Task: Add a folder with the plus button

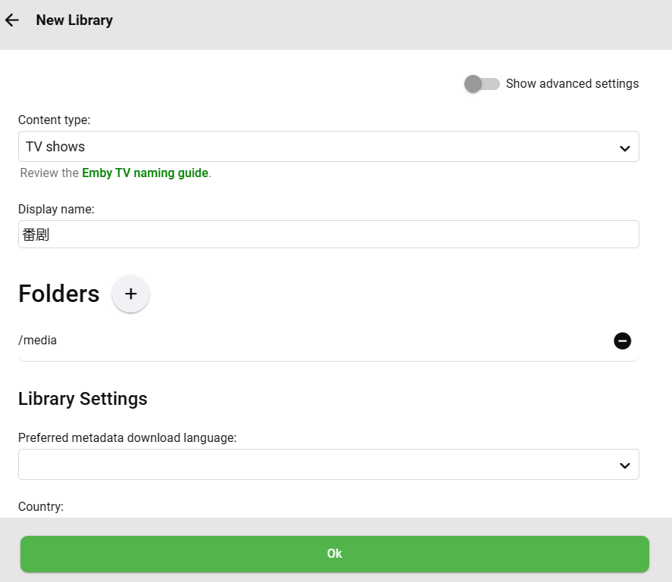Action: click(x=130, y=294)
